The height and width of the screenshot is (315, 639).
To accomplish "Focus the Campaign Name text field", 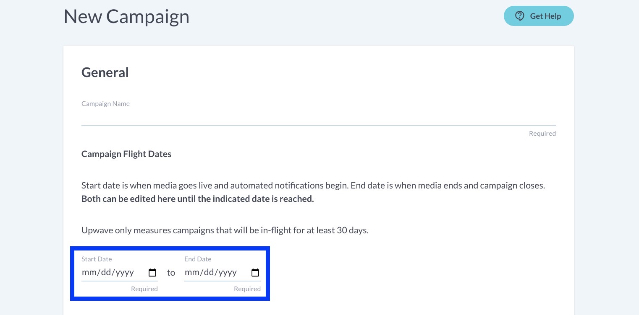I will 318,118.
